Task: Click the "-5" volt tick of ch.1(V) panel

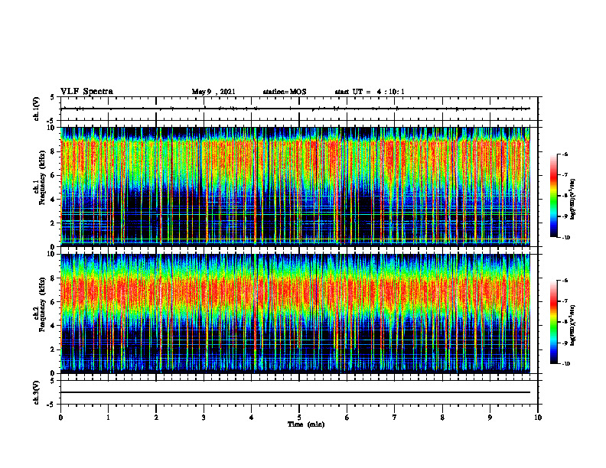Action: point(51,122)
